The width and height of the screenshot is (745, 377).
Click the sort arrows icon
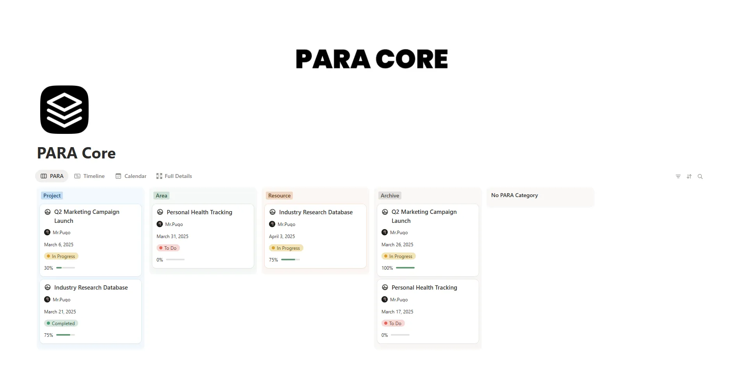coord(689,176)
